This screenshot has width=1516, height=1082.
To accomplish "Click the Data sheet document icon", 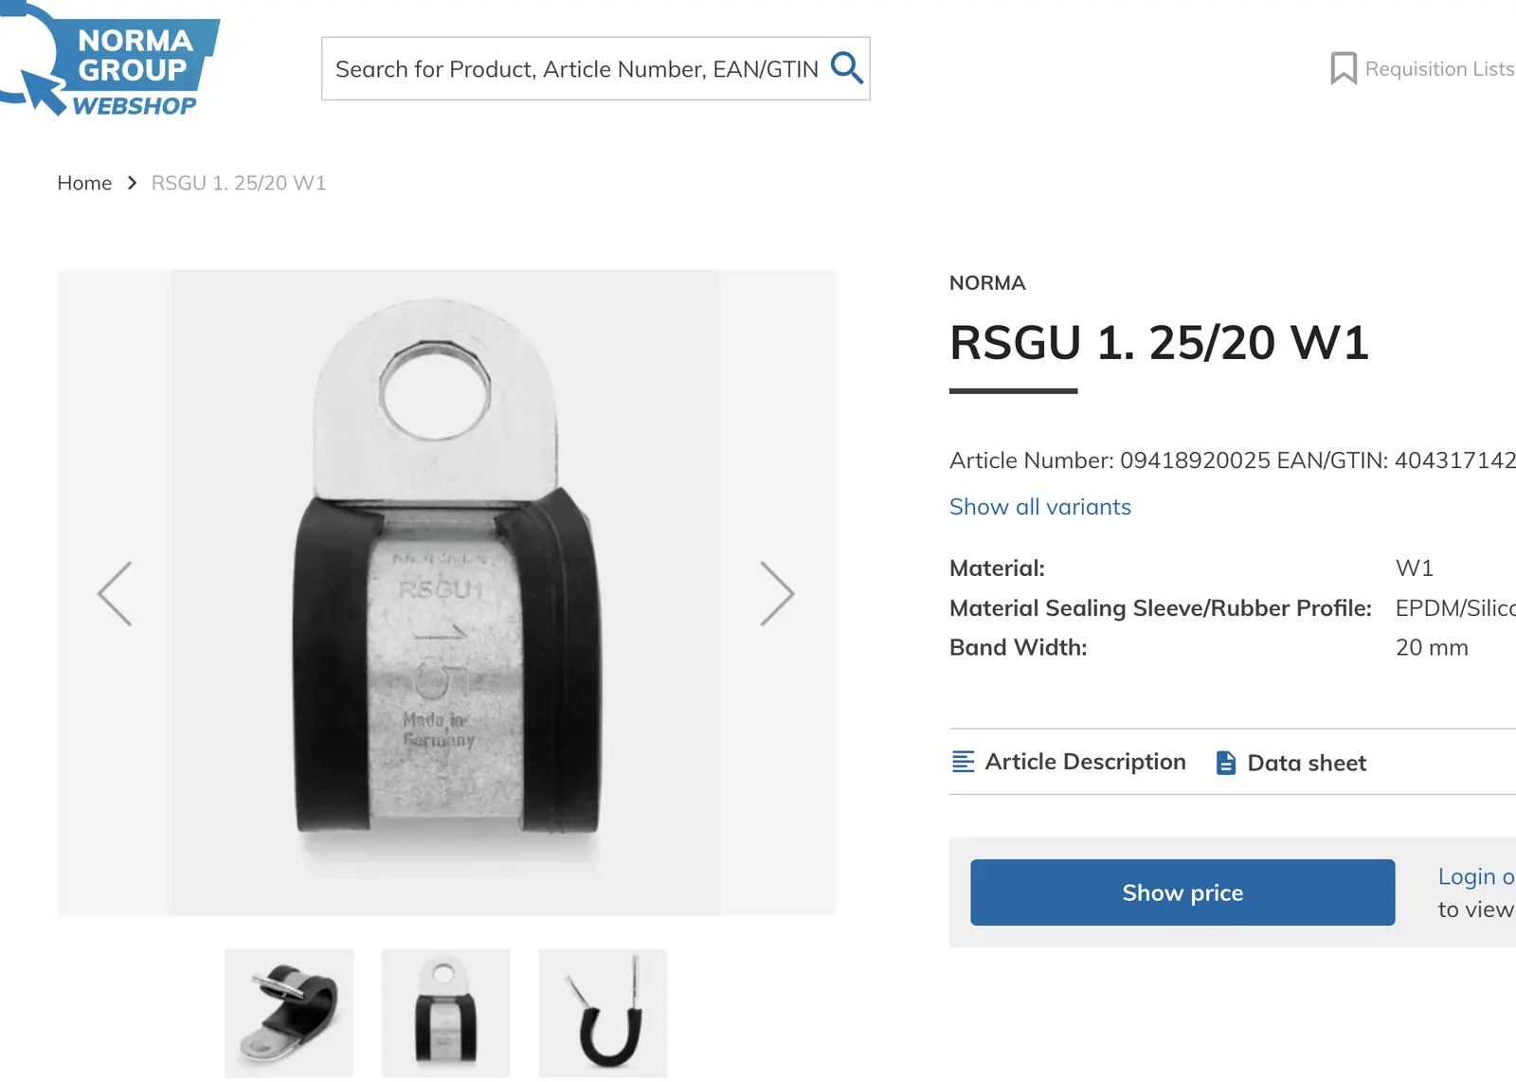I will tap(1225, 763).
